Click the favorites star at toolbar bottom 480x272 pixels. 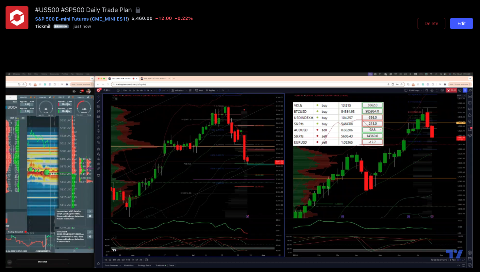(98, 264)
